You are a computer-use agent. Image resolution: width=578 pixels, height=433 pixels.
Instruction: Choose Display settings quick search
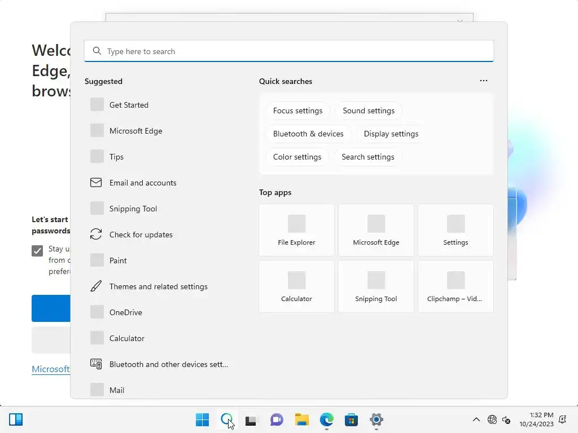point(391,134)
